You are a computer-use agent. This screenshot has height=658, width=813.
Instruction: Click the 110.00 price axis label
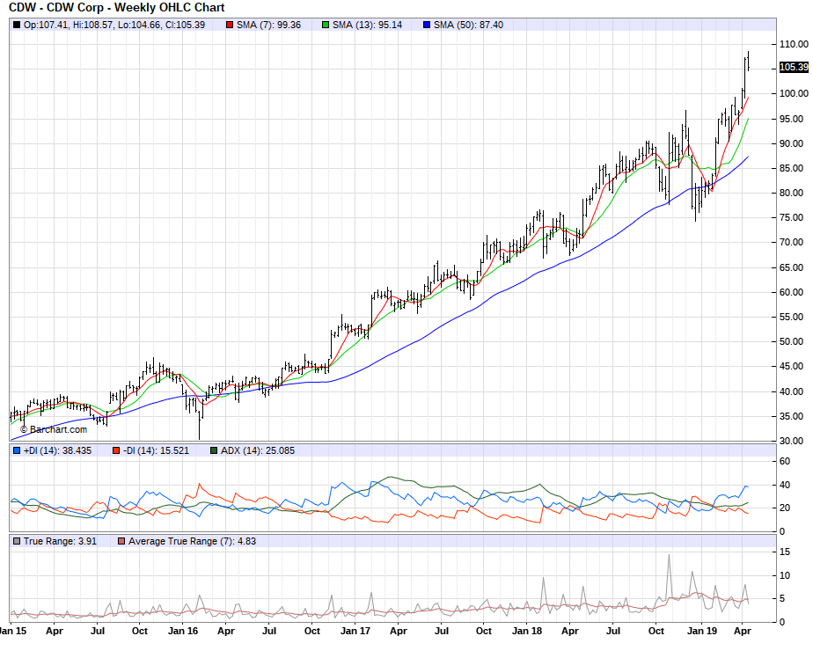point(794,45)
